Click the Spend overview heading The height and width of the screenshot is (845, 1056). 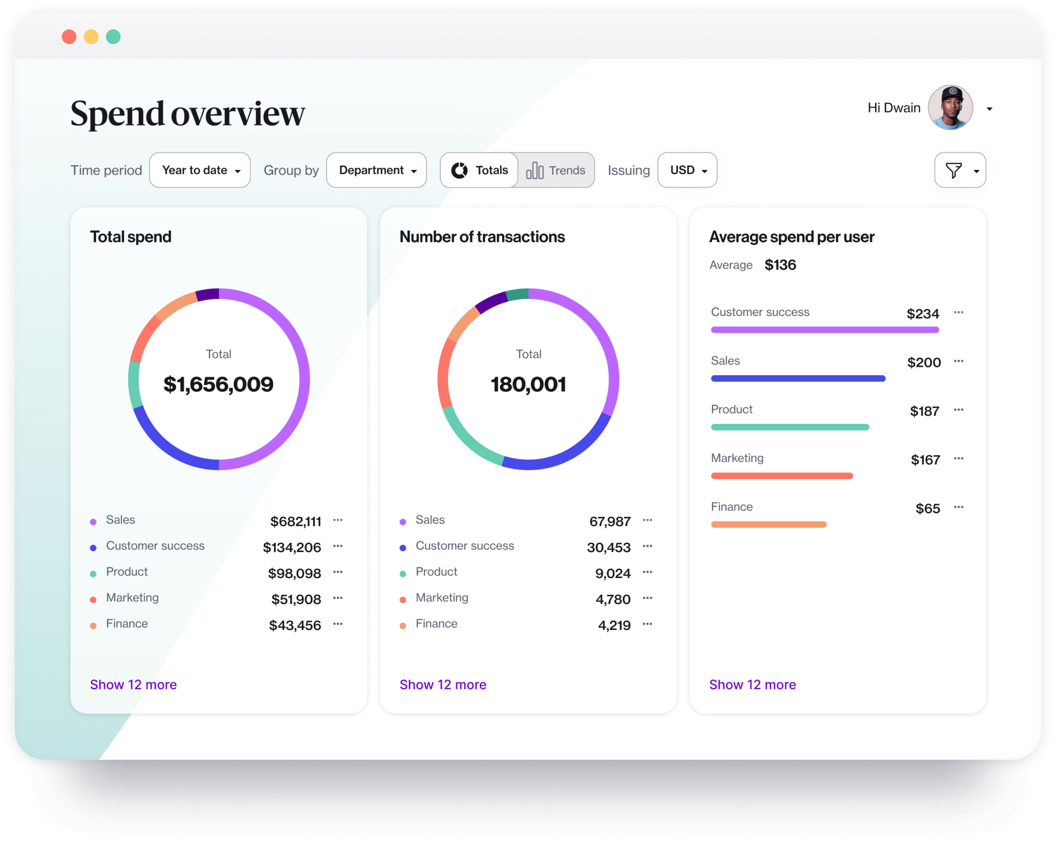pos(187,113)
